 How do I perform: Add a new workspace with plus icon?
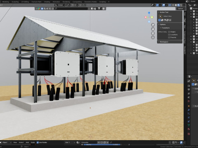point(108,2)
